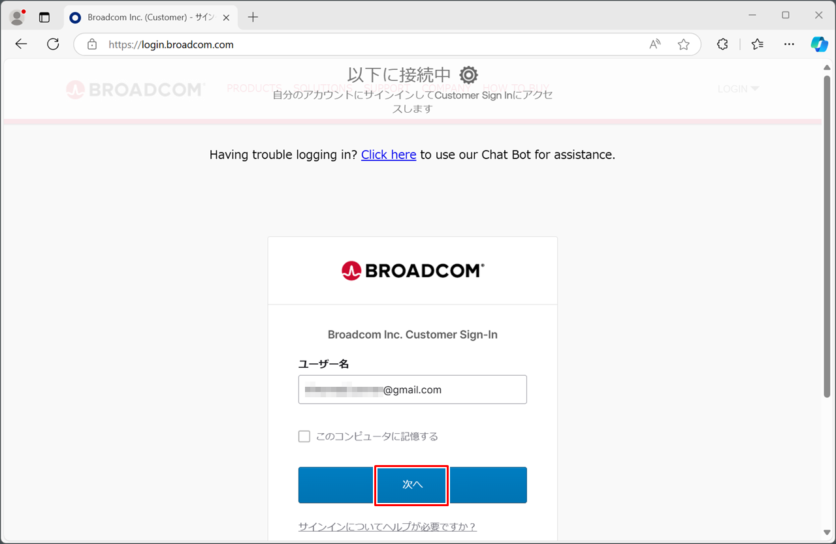The image size is (836, 544).
Task: Enable the このコンピュータに記憶する checkbox
Action: [304, 436]
